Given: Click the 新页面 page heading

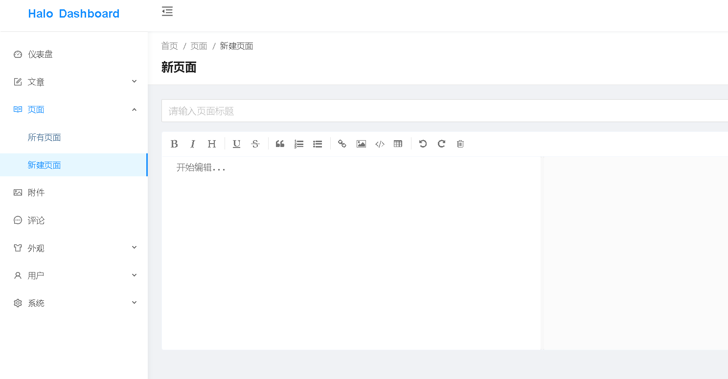Looking at the screenshot, I should coord(179,67).
